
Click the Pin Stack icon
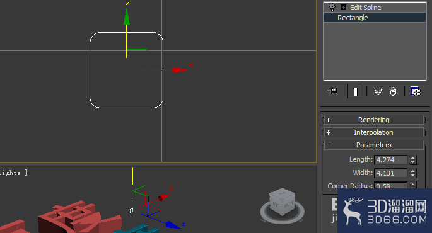(332, 91)
